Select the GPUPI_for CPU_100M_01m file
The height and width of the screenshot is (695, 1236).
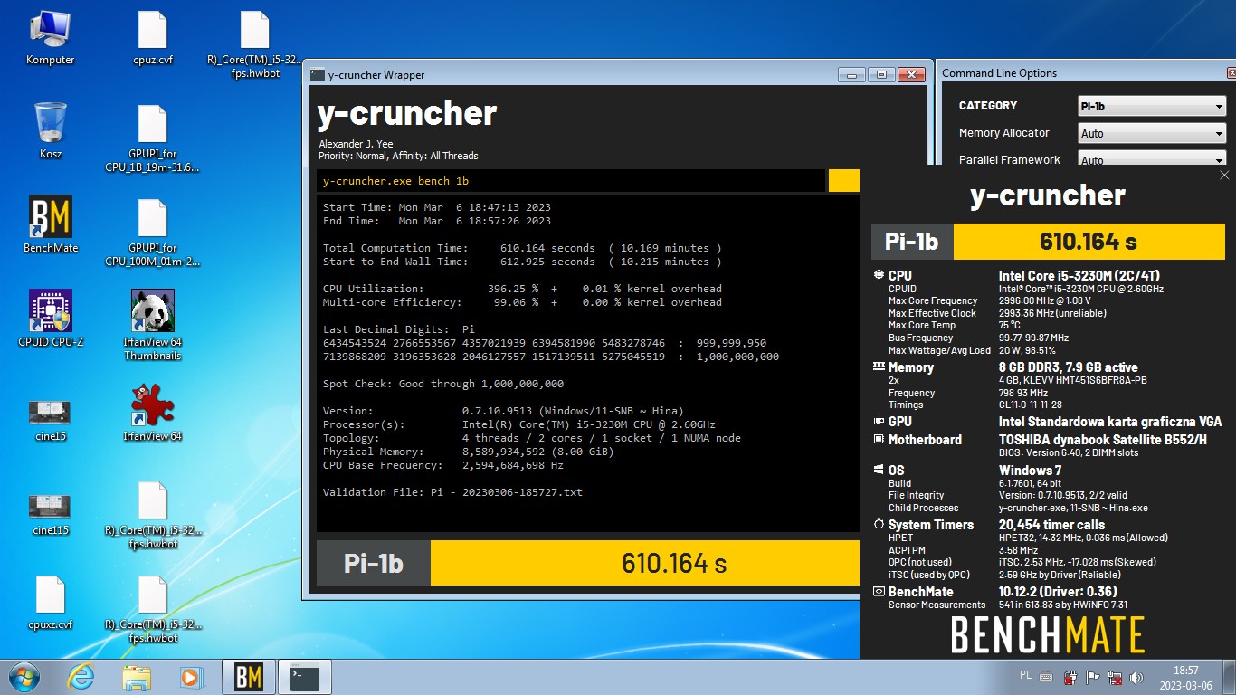click(152, 233)
